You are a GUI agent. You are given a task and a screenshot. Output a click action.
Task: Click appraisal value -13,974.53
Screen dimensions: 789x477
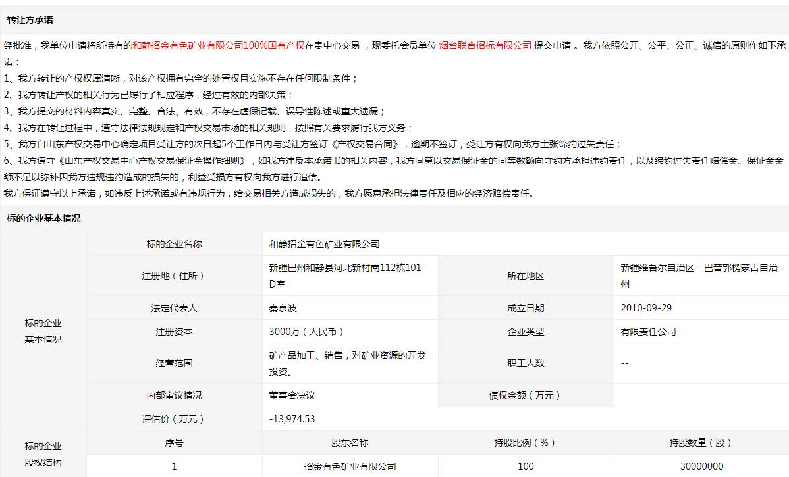click(292, 419)
